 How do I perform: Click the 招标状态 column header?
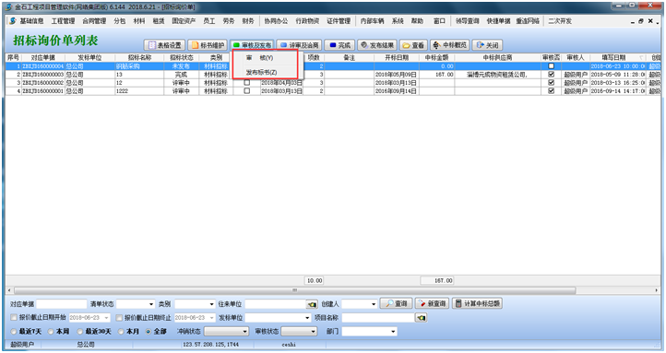(x=182, y=57)
